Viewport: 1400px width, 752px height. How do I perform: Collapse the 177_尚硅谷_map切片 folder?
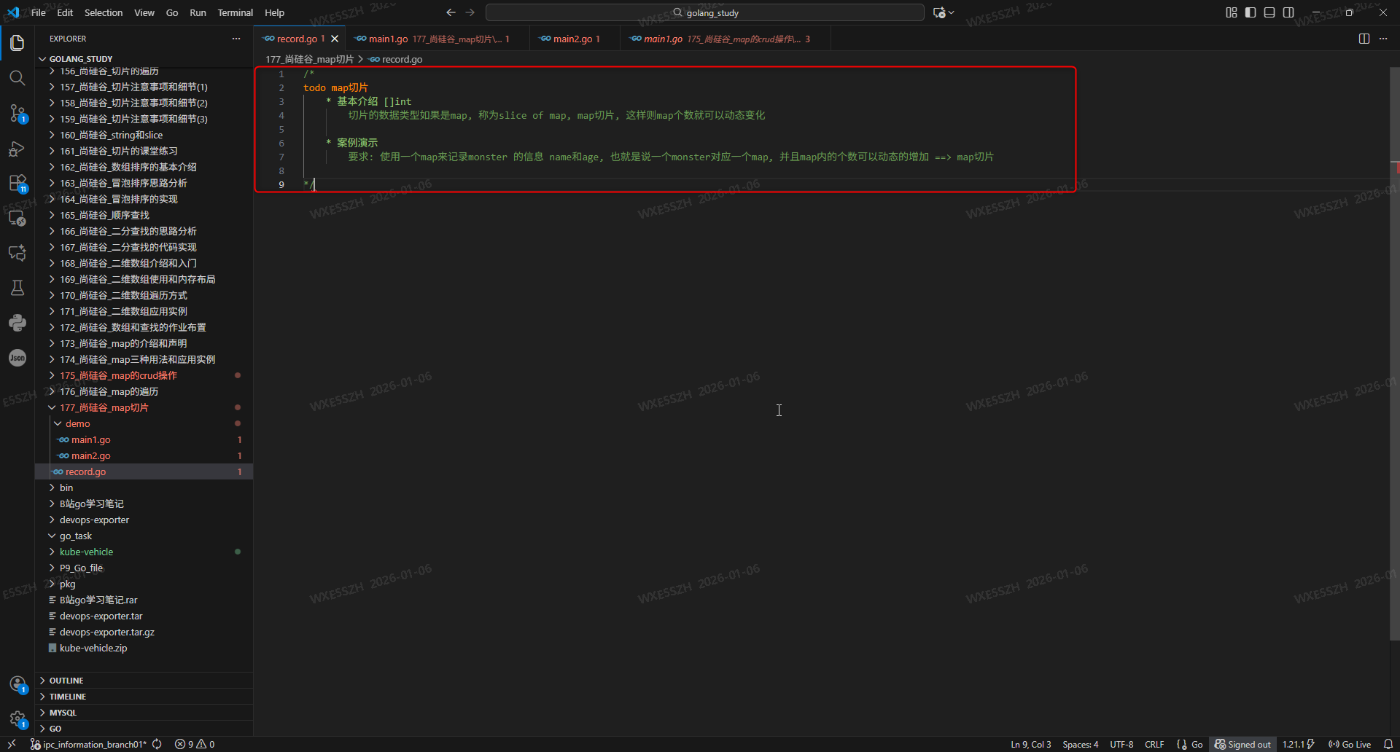pyautogui.click(x=144, y=407)
